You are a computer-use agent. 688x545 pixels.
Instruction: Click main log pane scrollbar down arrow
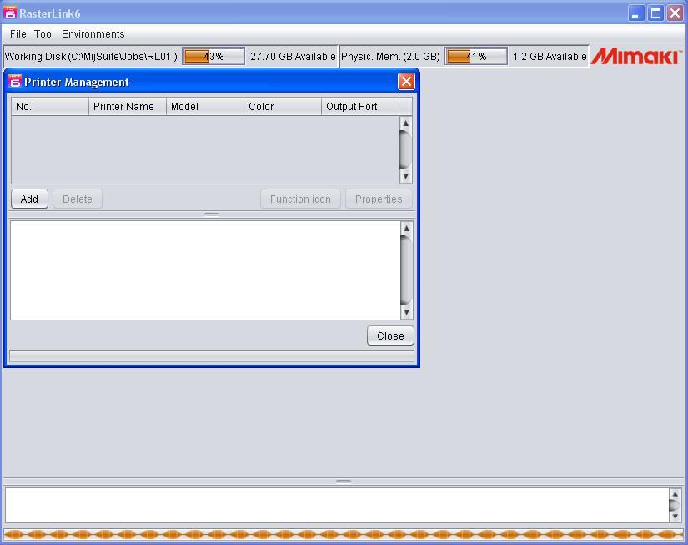coord(675,517)
